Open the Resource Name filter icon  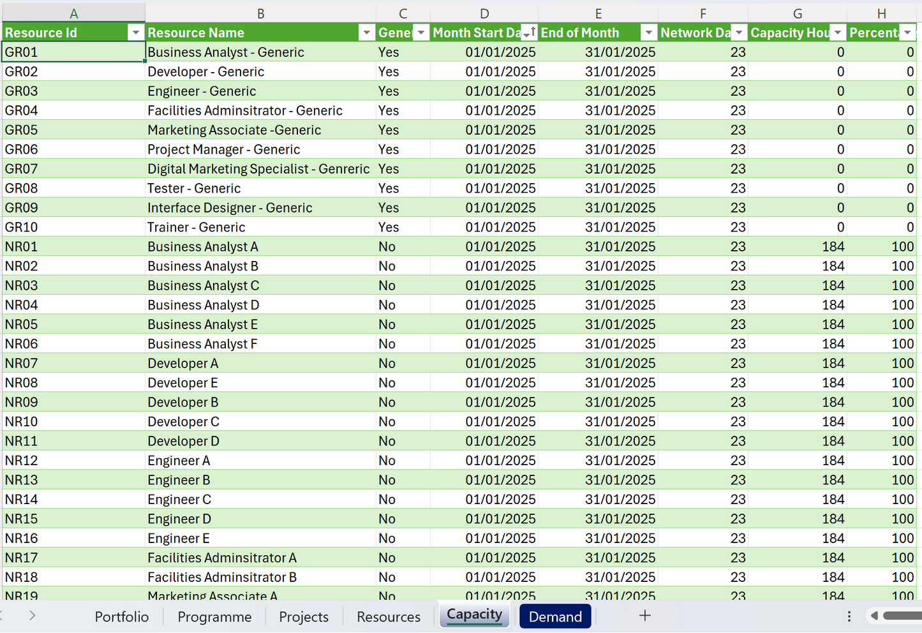367,32
